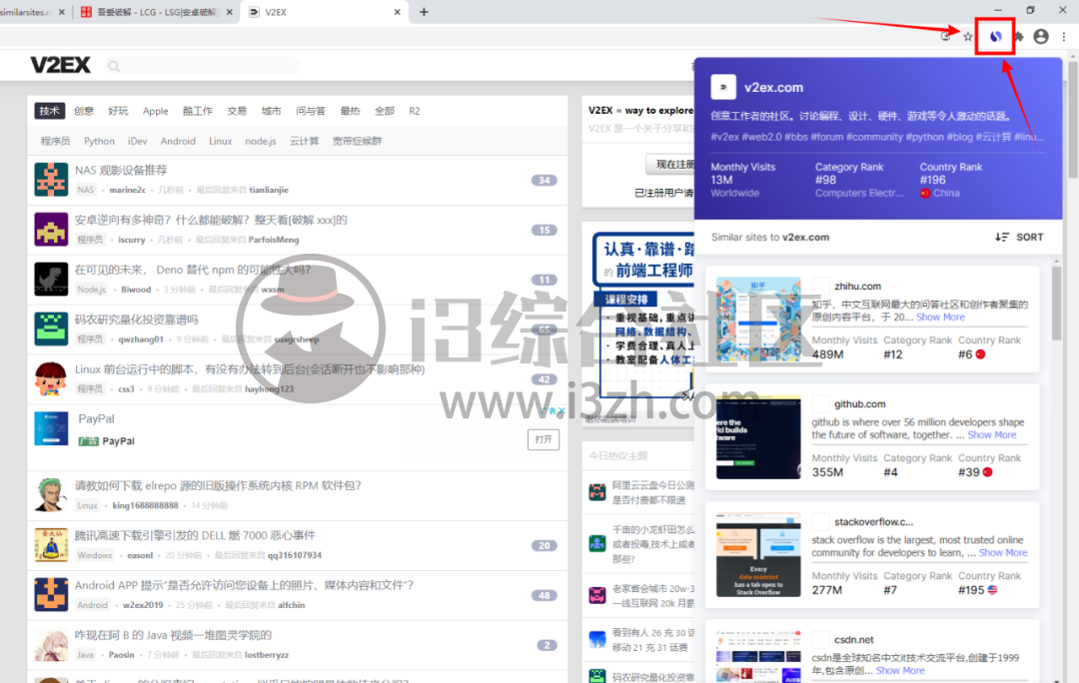Click SORT in similar sites panel
Screen dimensions: 1079x683
pos(1019,237)
